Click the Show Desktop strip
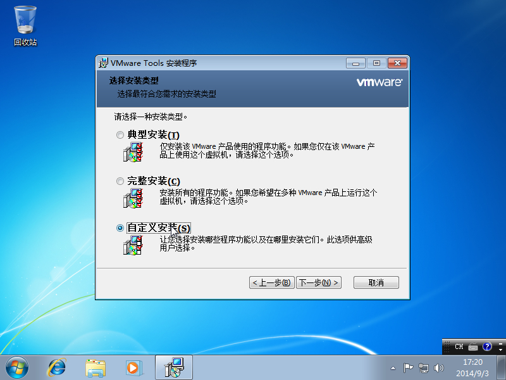 coord(502,368)
